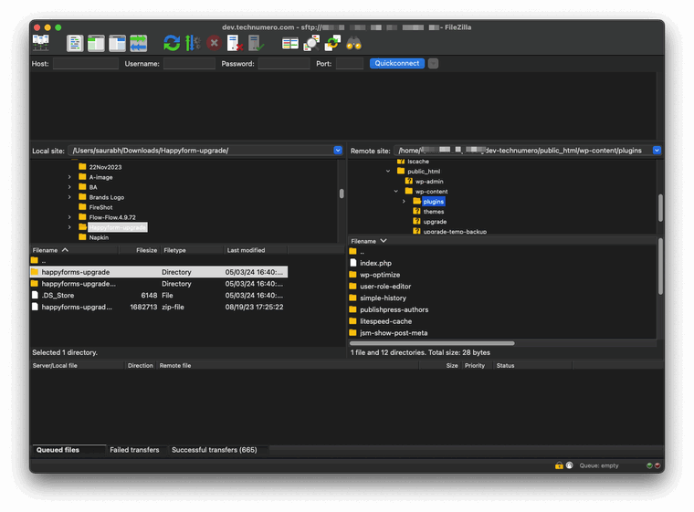Image resolution: width=694 pixels, height=512 pixels.
Task: Toggle synchronized browsing icon
Action: 332,44
